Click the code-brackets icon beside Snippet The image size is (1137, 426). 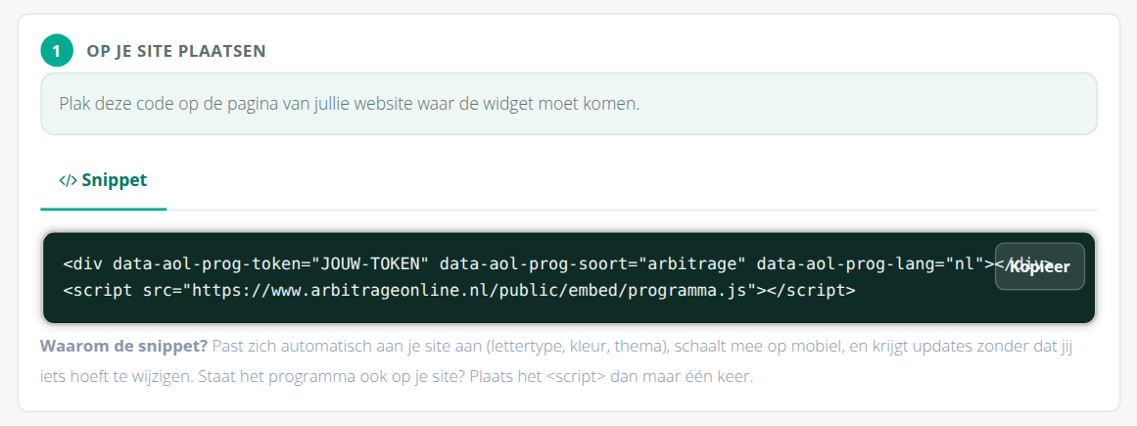tap(69, 181)
